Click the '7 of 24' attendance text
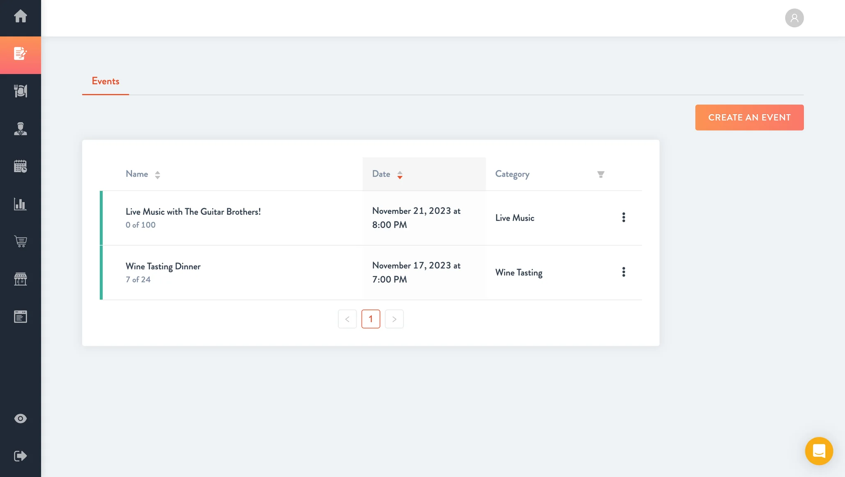Screen dimensions: 845x477 click(x=138, y=280)
